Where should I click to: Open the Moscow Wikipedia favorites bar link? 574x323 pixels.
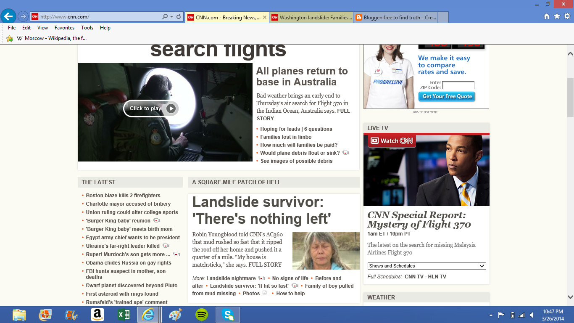coord(51,38)
